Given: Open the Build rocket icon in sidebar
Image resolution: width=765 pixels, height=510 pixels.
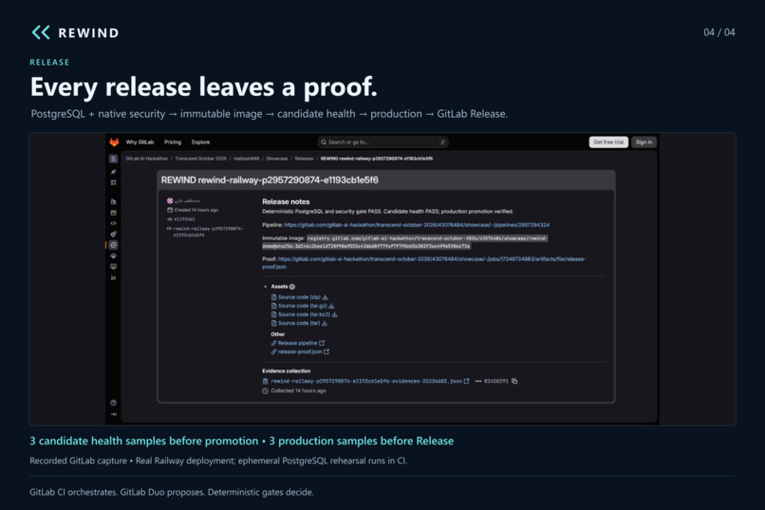Looking at the screenshot, I should [113, 235].
